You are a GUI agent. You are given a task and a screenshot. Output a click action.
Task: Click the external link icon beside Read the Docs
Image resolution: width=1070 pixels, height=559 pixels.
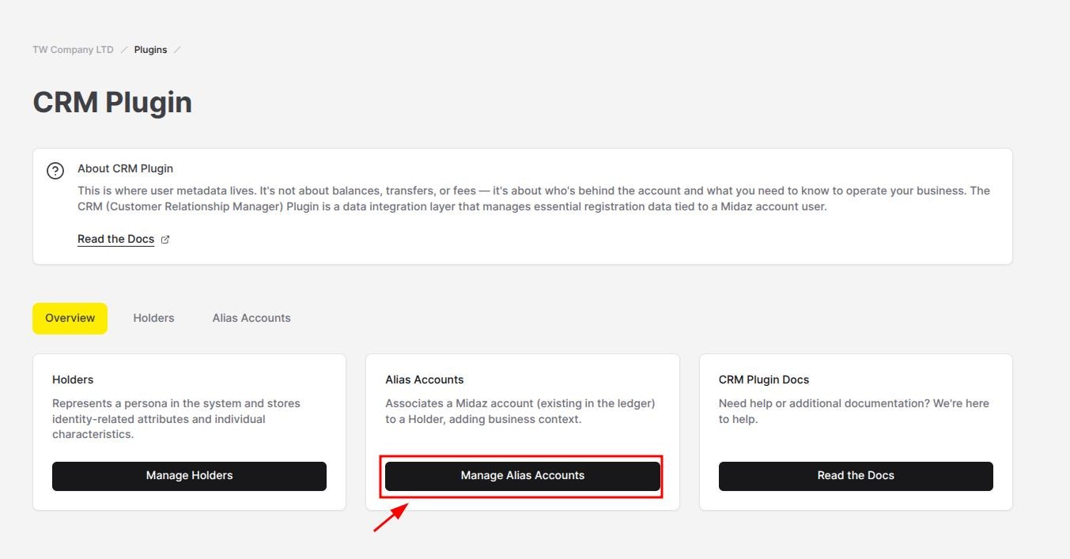click(165, 240)
